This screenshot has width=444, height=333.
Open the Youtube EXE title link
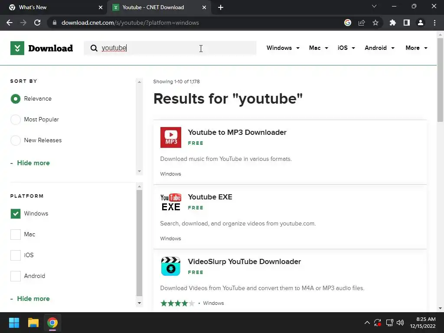(210, 197)
